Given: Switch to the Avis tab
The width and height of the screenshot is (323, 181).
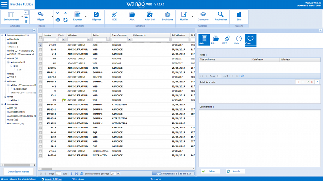Looking at the screenshot, I should click(204, 40).
